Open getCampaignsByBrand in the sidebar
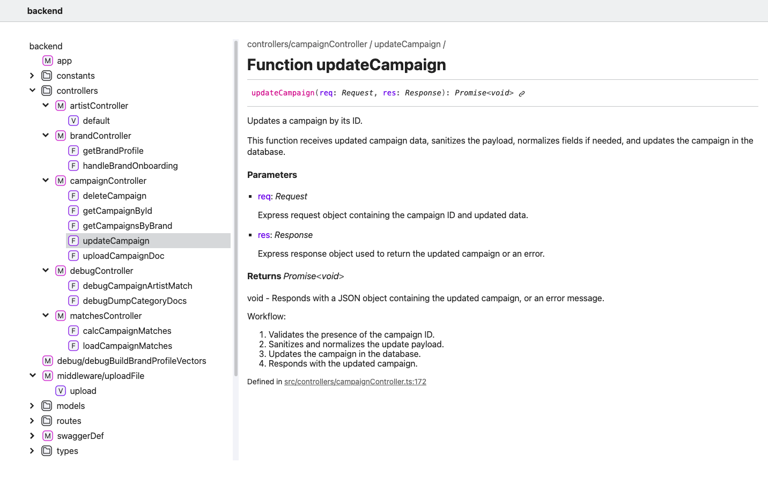 click(127, 226)
